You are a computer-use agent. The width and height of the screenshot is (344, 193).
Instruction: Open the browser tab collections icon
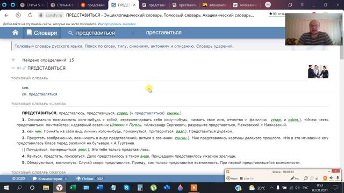coord(290,5)
